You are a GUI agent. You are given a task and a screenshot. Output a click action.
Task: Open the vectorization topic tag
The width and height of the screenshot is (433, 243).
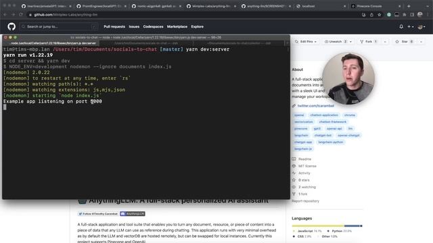coord(304,122)
